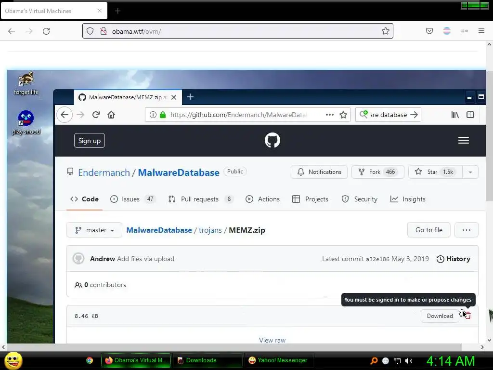Open a new tab in inner browser
Screen dimensions: 493x370
point(190,97)
